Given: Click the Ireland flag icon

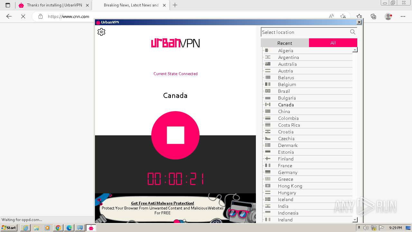Looking at the screenshot, I should point(268,219).
